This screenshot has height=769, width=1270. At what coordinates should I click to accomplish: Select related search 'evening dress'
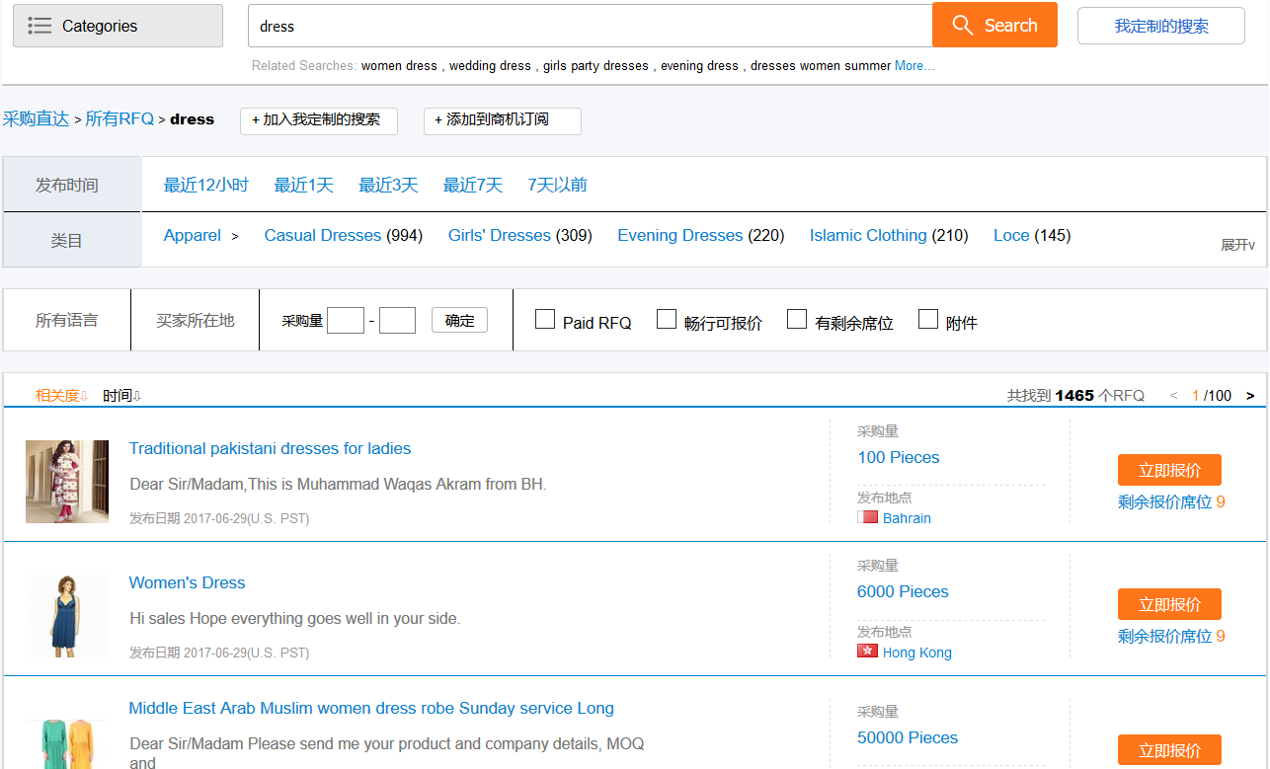tap(699, 66)
